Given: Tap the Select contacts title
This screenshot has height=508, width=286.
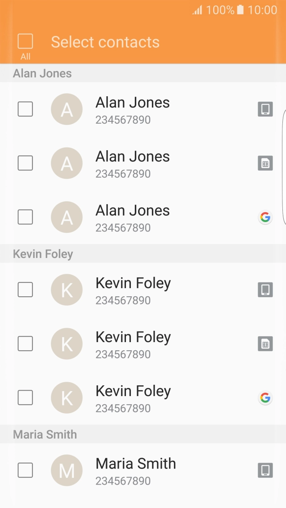Looking at the screenshot, I should coord(105,42).
